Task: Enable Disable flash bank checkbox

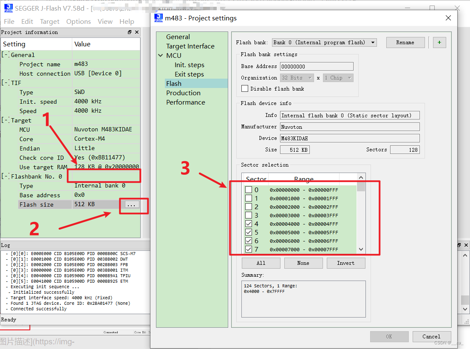Action: tap(245, 88)
